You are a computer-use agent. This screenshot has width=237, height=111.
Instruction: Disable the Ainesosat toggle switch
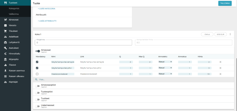(38, 51)
